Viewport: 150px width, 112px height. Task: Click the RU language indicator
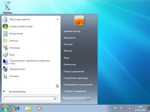tap(115, 108)
